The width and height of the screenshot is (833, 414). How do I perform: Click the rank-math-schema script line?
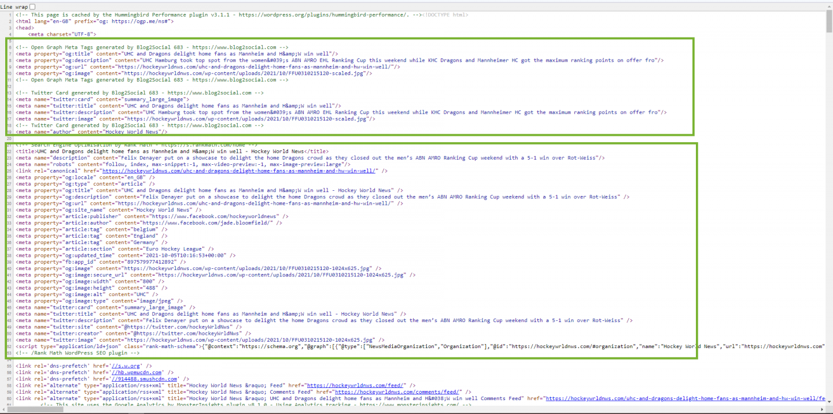coord(347,346)
